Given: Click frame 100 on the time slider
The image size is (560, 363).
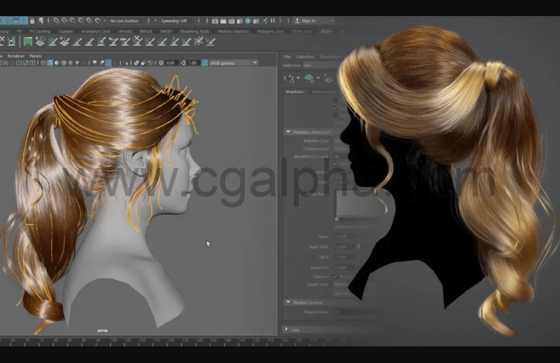Looking at the screenshot, I should pyautogui.click(x=113, y=341).
